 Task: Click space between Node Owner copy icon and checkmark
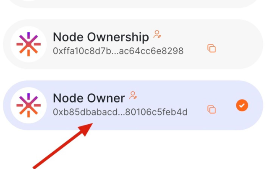click(x=226, y=108)
